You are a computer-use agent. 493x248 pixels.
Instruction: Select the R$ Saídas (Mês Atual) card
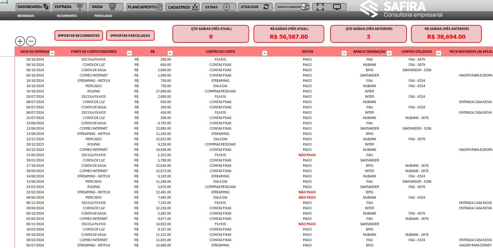click(289, 34)
